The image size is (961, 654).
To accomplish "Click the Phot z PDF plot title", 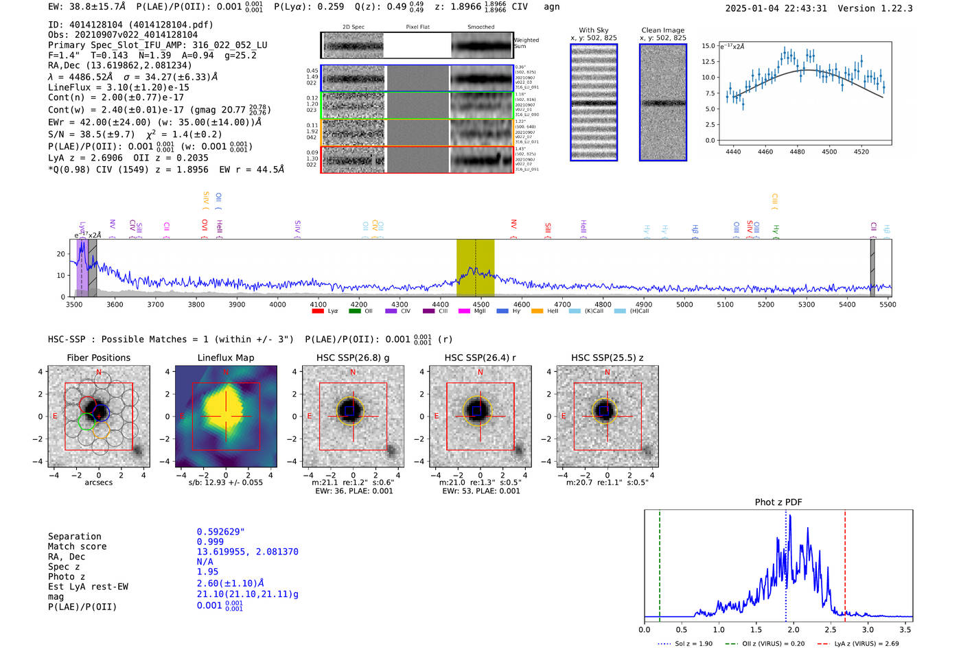I will [778, 502].
